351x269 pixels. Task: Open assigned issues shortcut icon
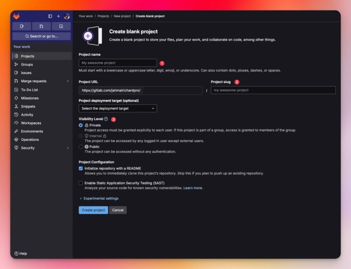[x=22, y=26]
